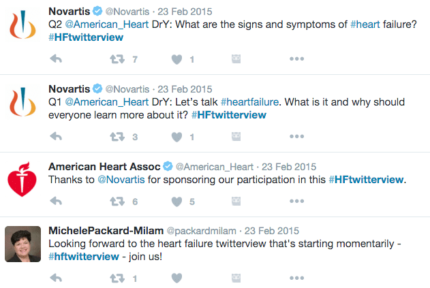Screen dimensions: 430x288
Task: Click owl icon on American Heart Assoc tweet
Action: point(236,201)
